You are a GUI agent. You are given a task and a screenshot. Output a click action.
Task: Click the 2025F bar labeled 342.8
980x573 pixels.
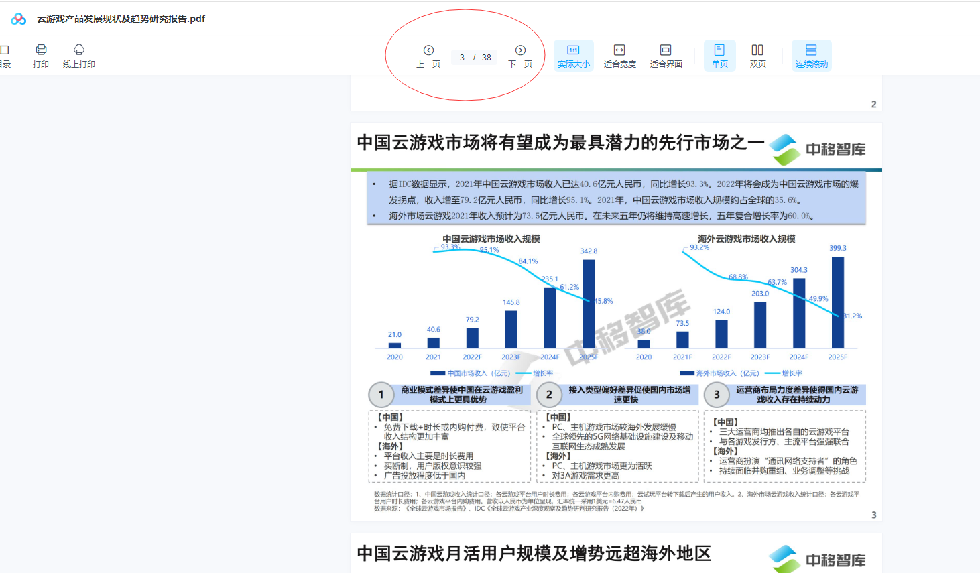(589, 304)
